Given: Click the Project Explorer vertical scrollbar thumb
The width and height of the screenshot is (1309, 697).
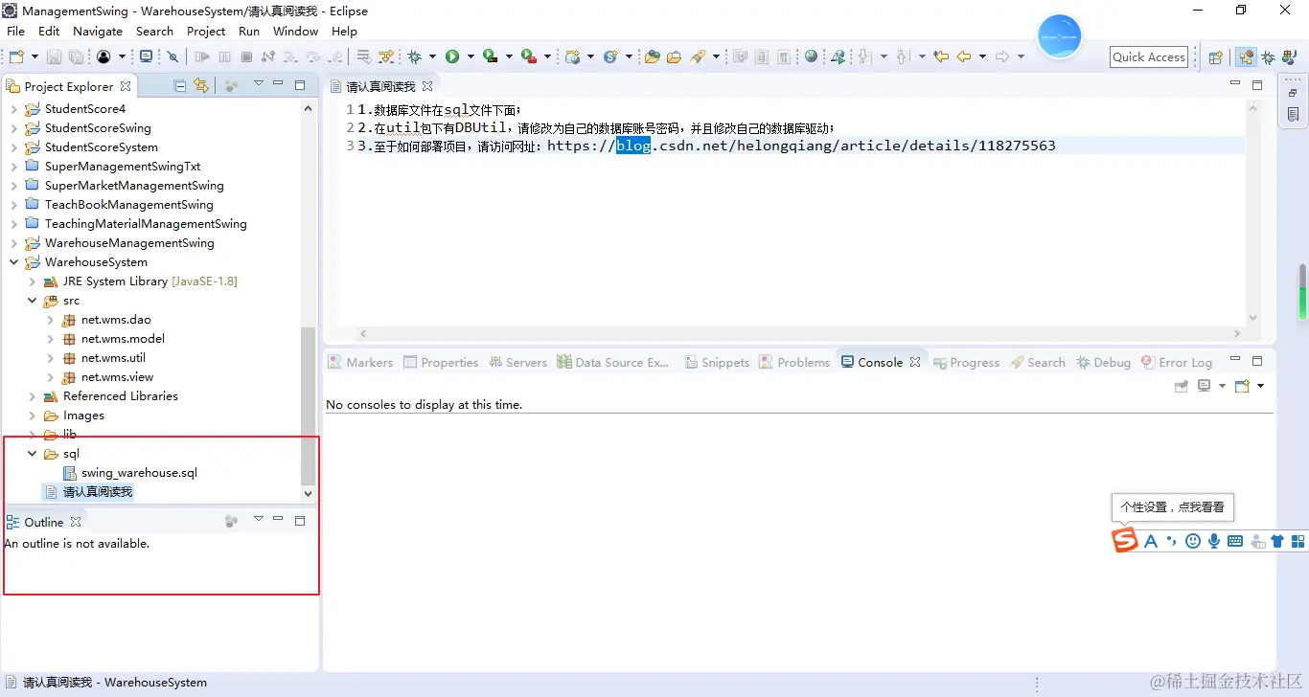Looking at the screenshot, I should [308, 405].
